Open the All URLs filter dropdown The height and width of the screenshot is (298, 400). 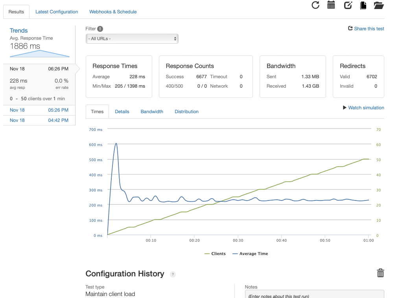[132, 39]
